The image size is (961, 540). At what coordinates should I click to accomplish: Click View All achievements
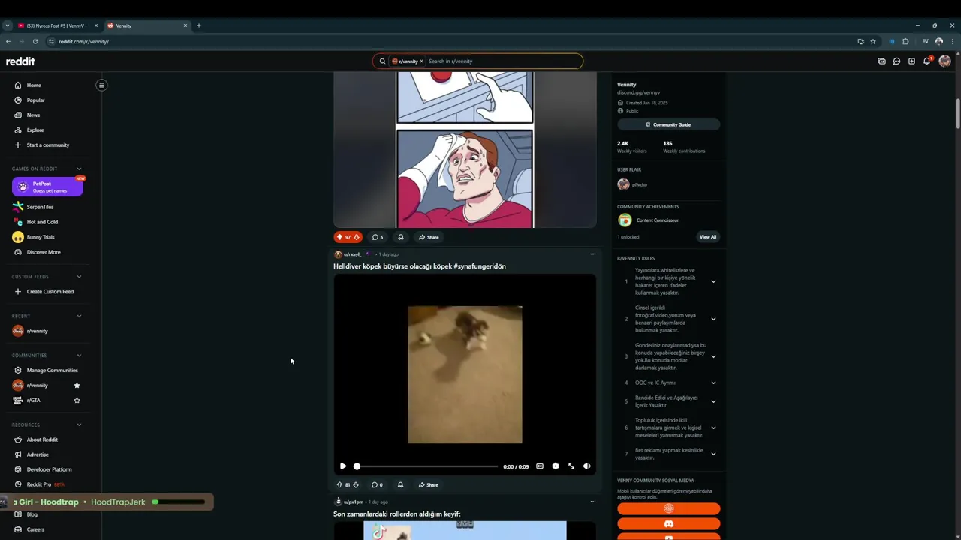[708, 237]
